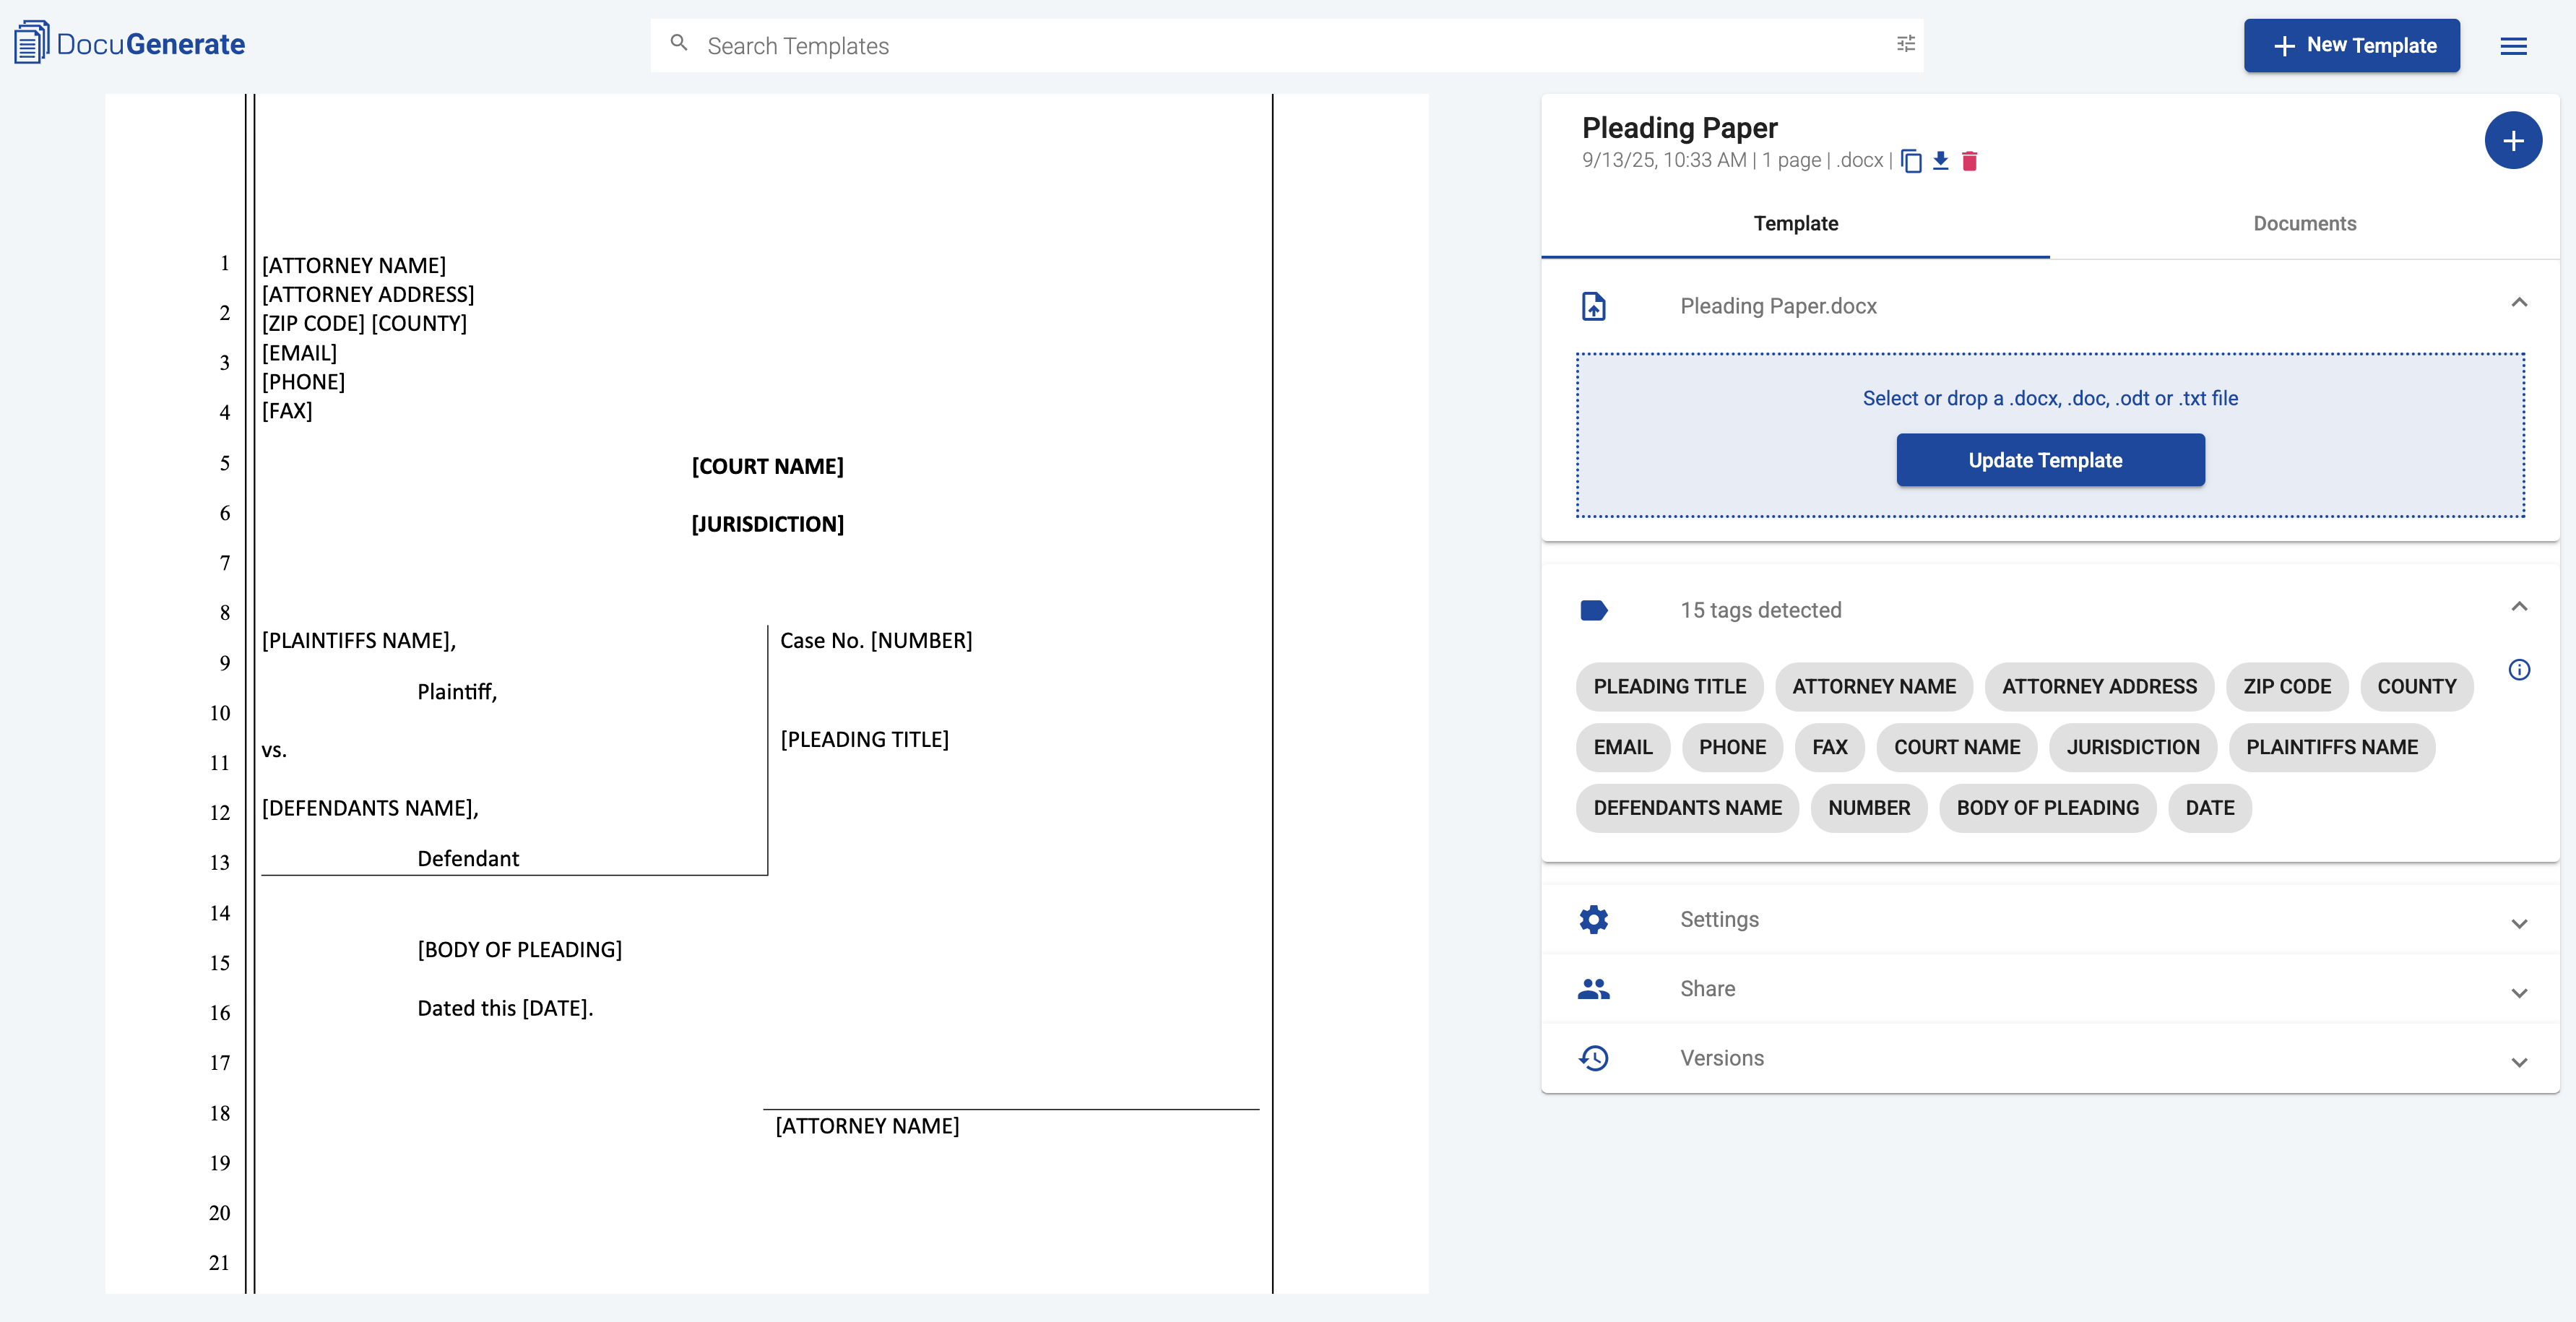
Task: Select the DATE tag chip
Action: 2209,808
